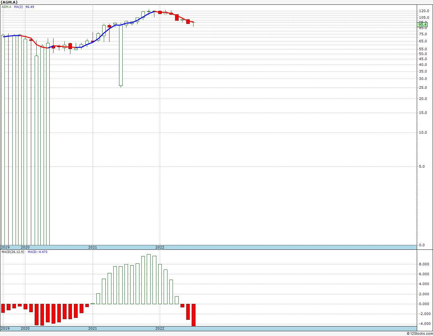Click the current price tag 95.4
The width and height of the screenshot is (433, 336).
click(x=422, y=24)
